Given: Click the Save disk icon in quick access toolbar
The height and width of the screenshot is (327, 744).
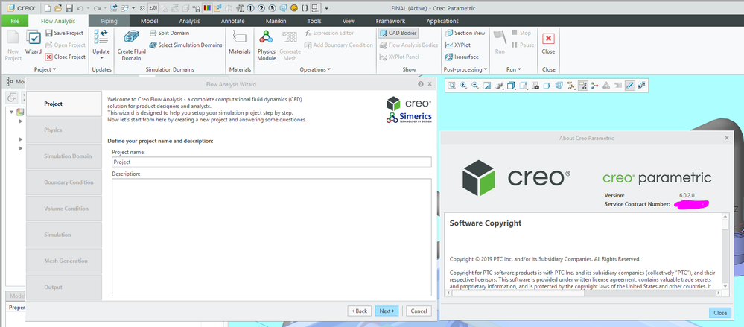Looking at the screenshot, I should 69,8.
